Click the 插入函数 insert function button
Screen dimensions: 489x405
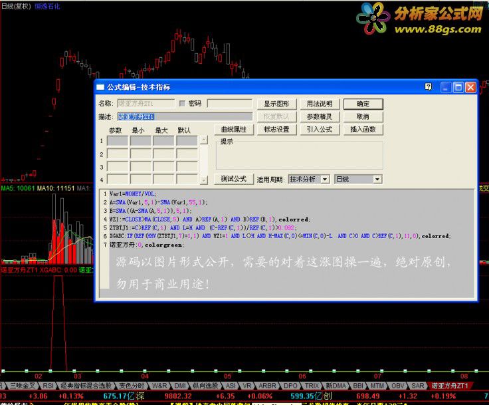pyautogui.click(x=363, y=129)
